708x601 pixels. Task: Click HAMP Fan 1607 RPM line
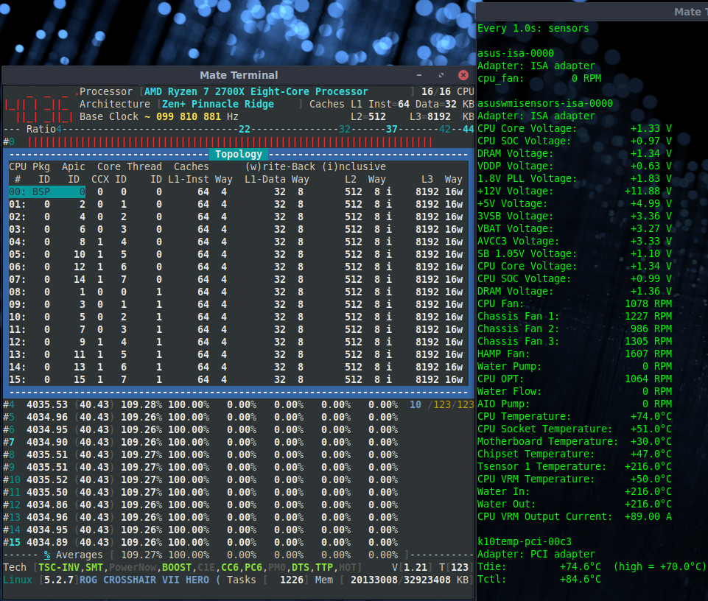pyautogui.click(x=575, y=354)
